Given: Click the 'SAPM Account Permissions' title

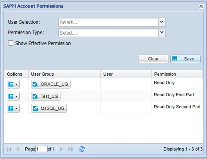Looking at the screenshot, I should pos(33,6).
